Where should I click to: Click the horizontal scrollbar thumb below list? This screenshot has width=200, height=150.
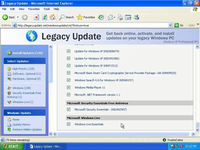(x=123, y=134)
